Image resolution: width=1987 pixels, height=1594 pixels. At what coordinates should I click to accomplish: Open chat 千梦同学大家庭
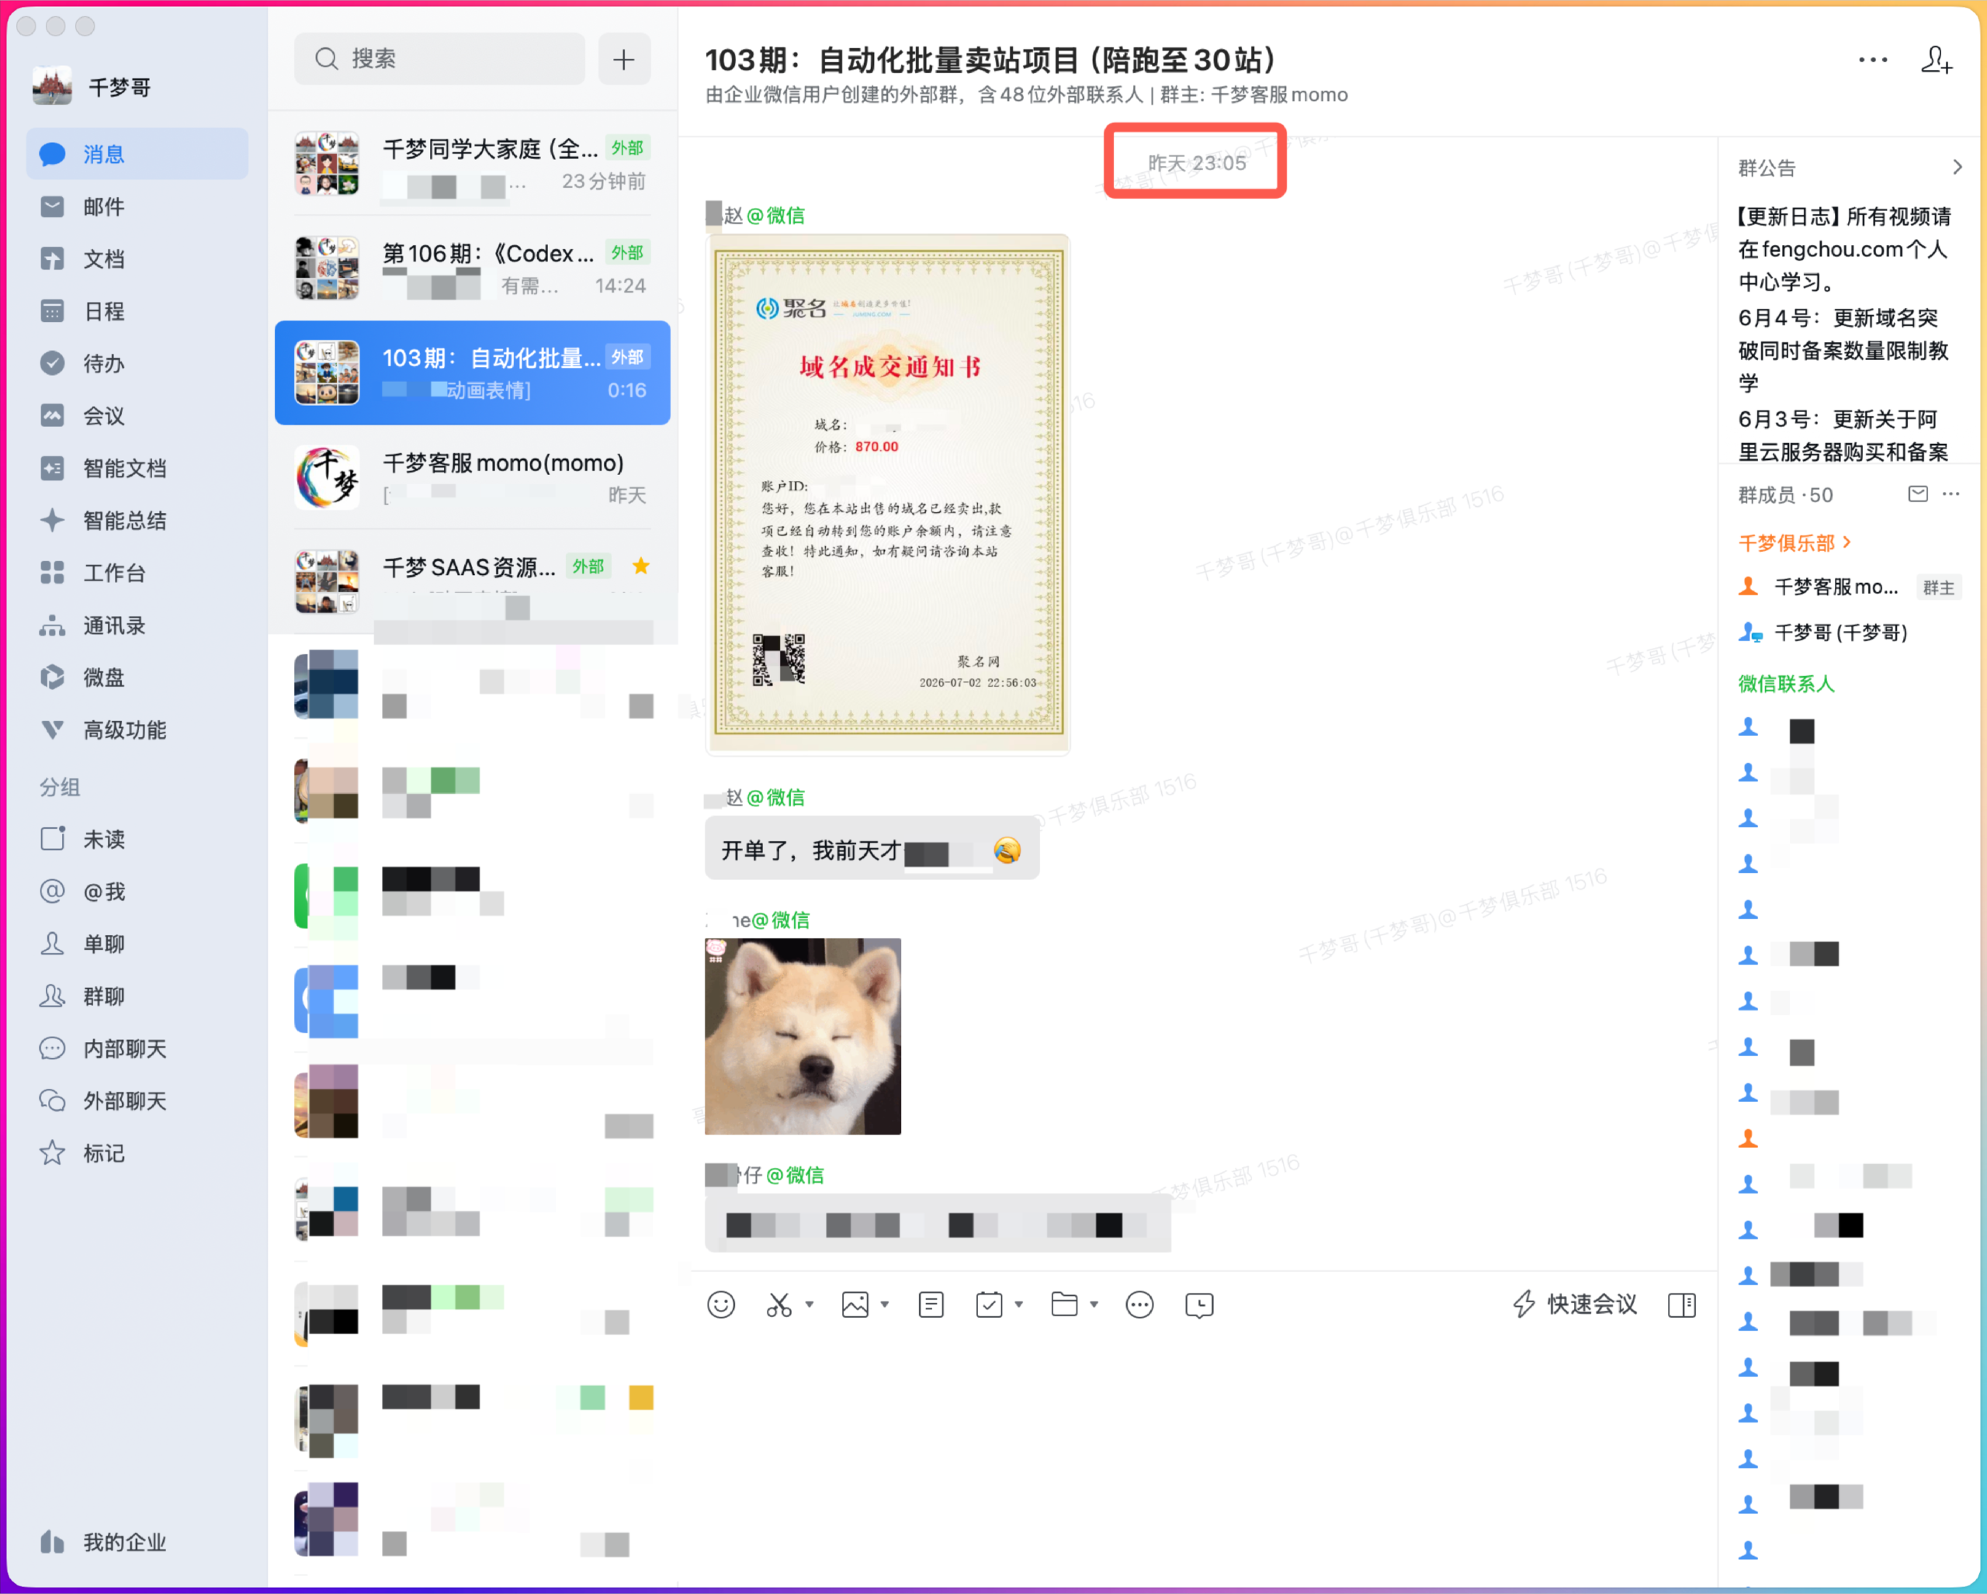[473, 163]
